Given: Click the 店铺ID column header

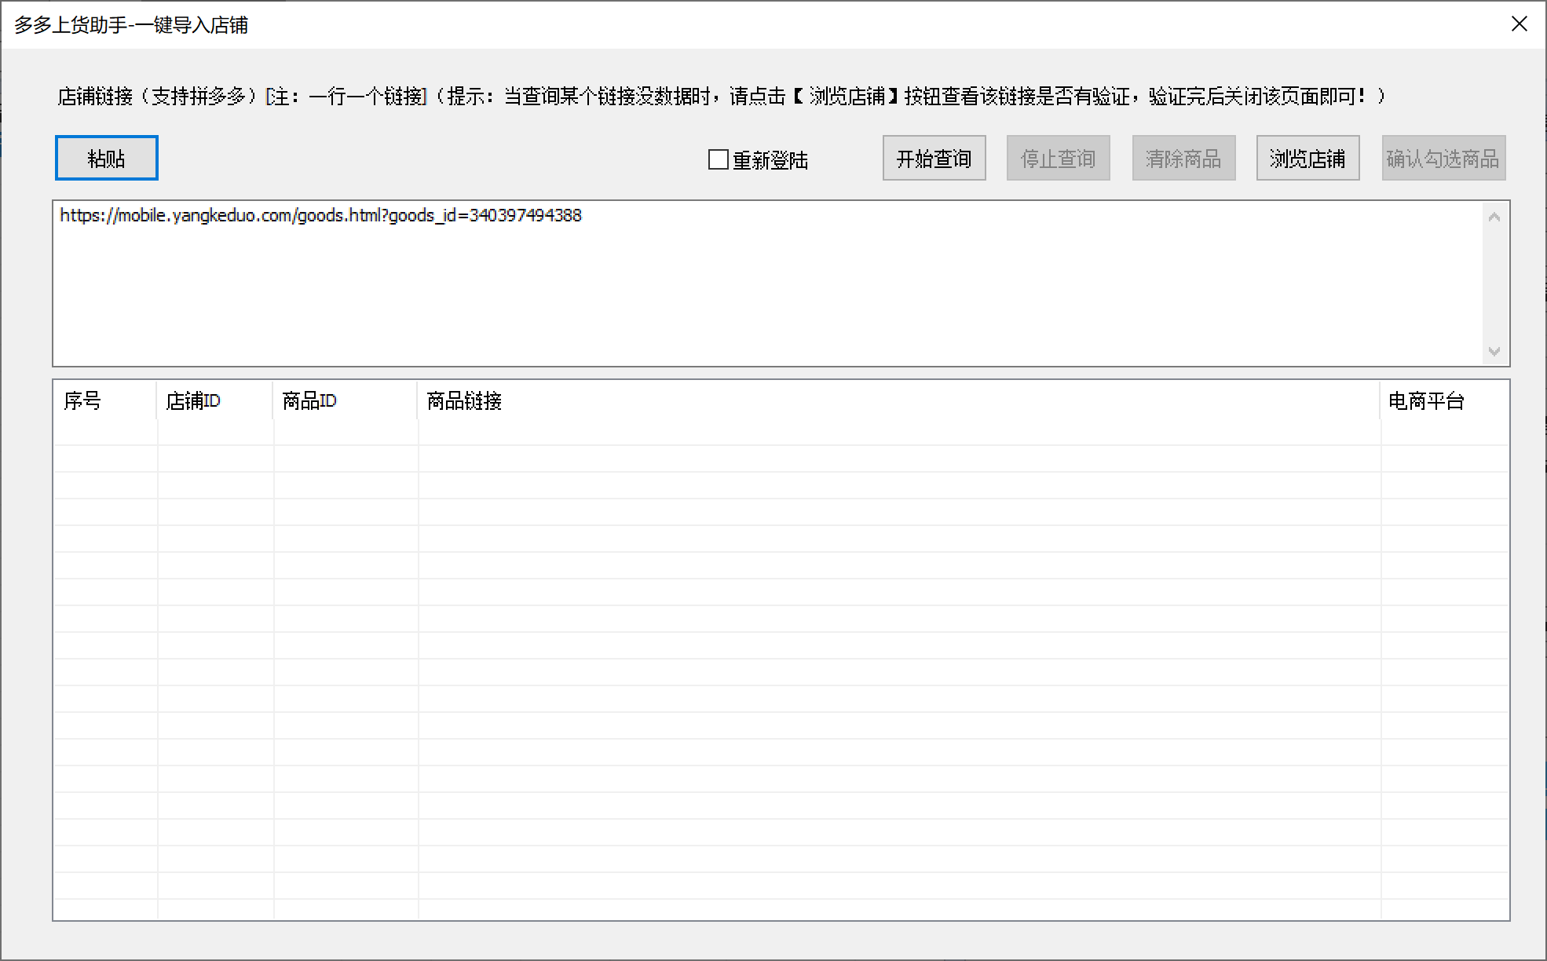Looking at the screenshot, I should point(193,401).
